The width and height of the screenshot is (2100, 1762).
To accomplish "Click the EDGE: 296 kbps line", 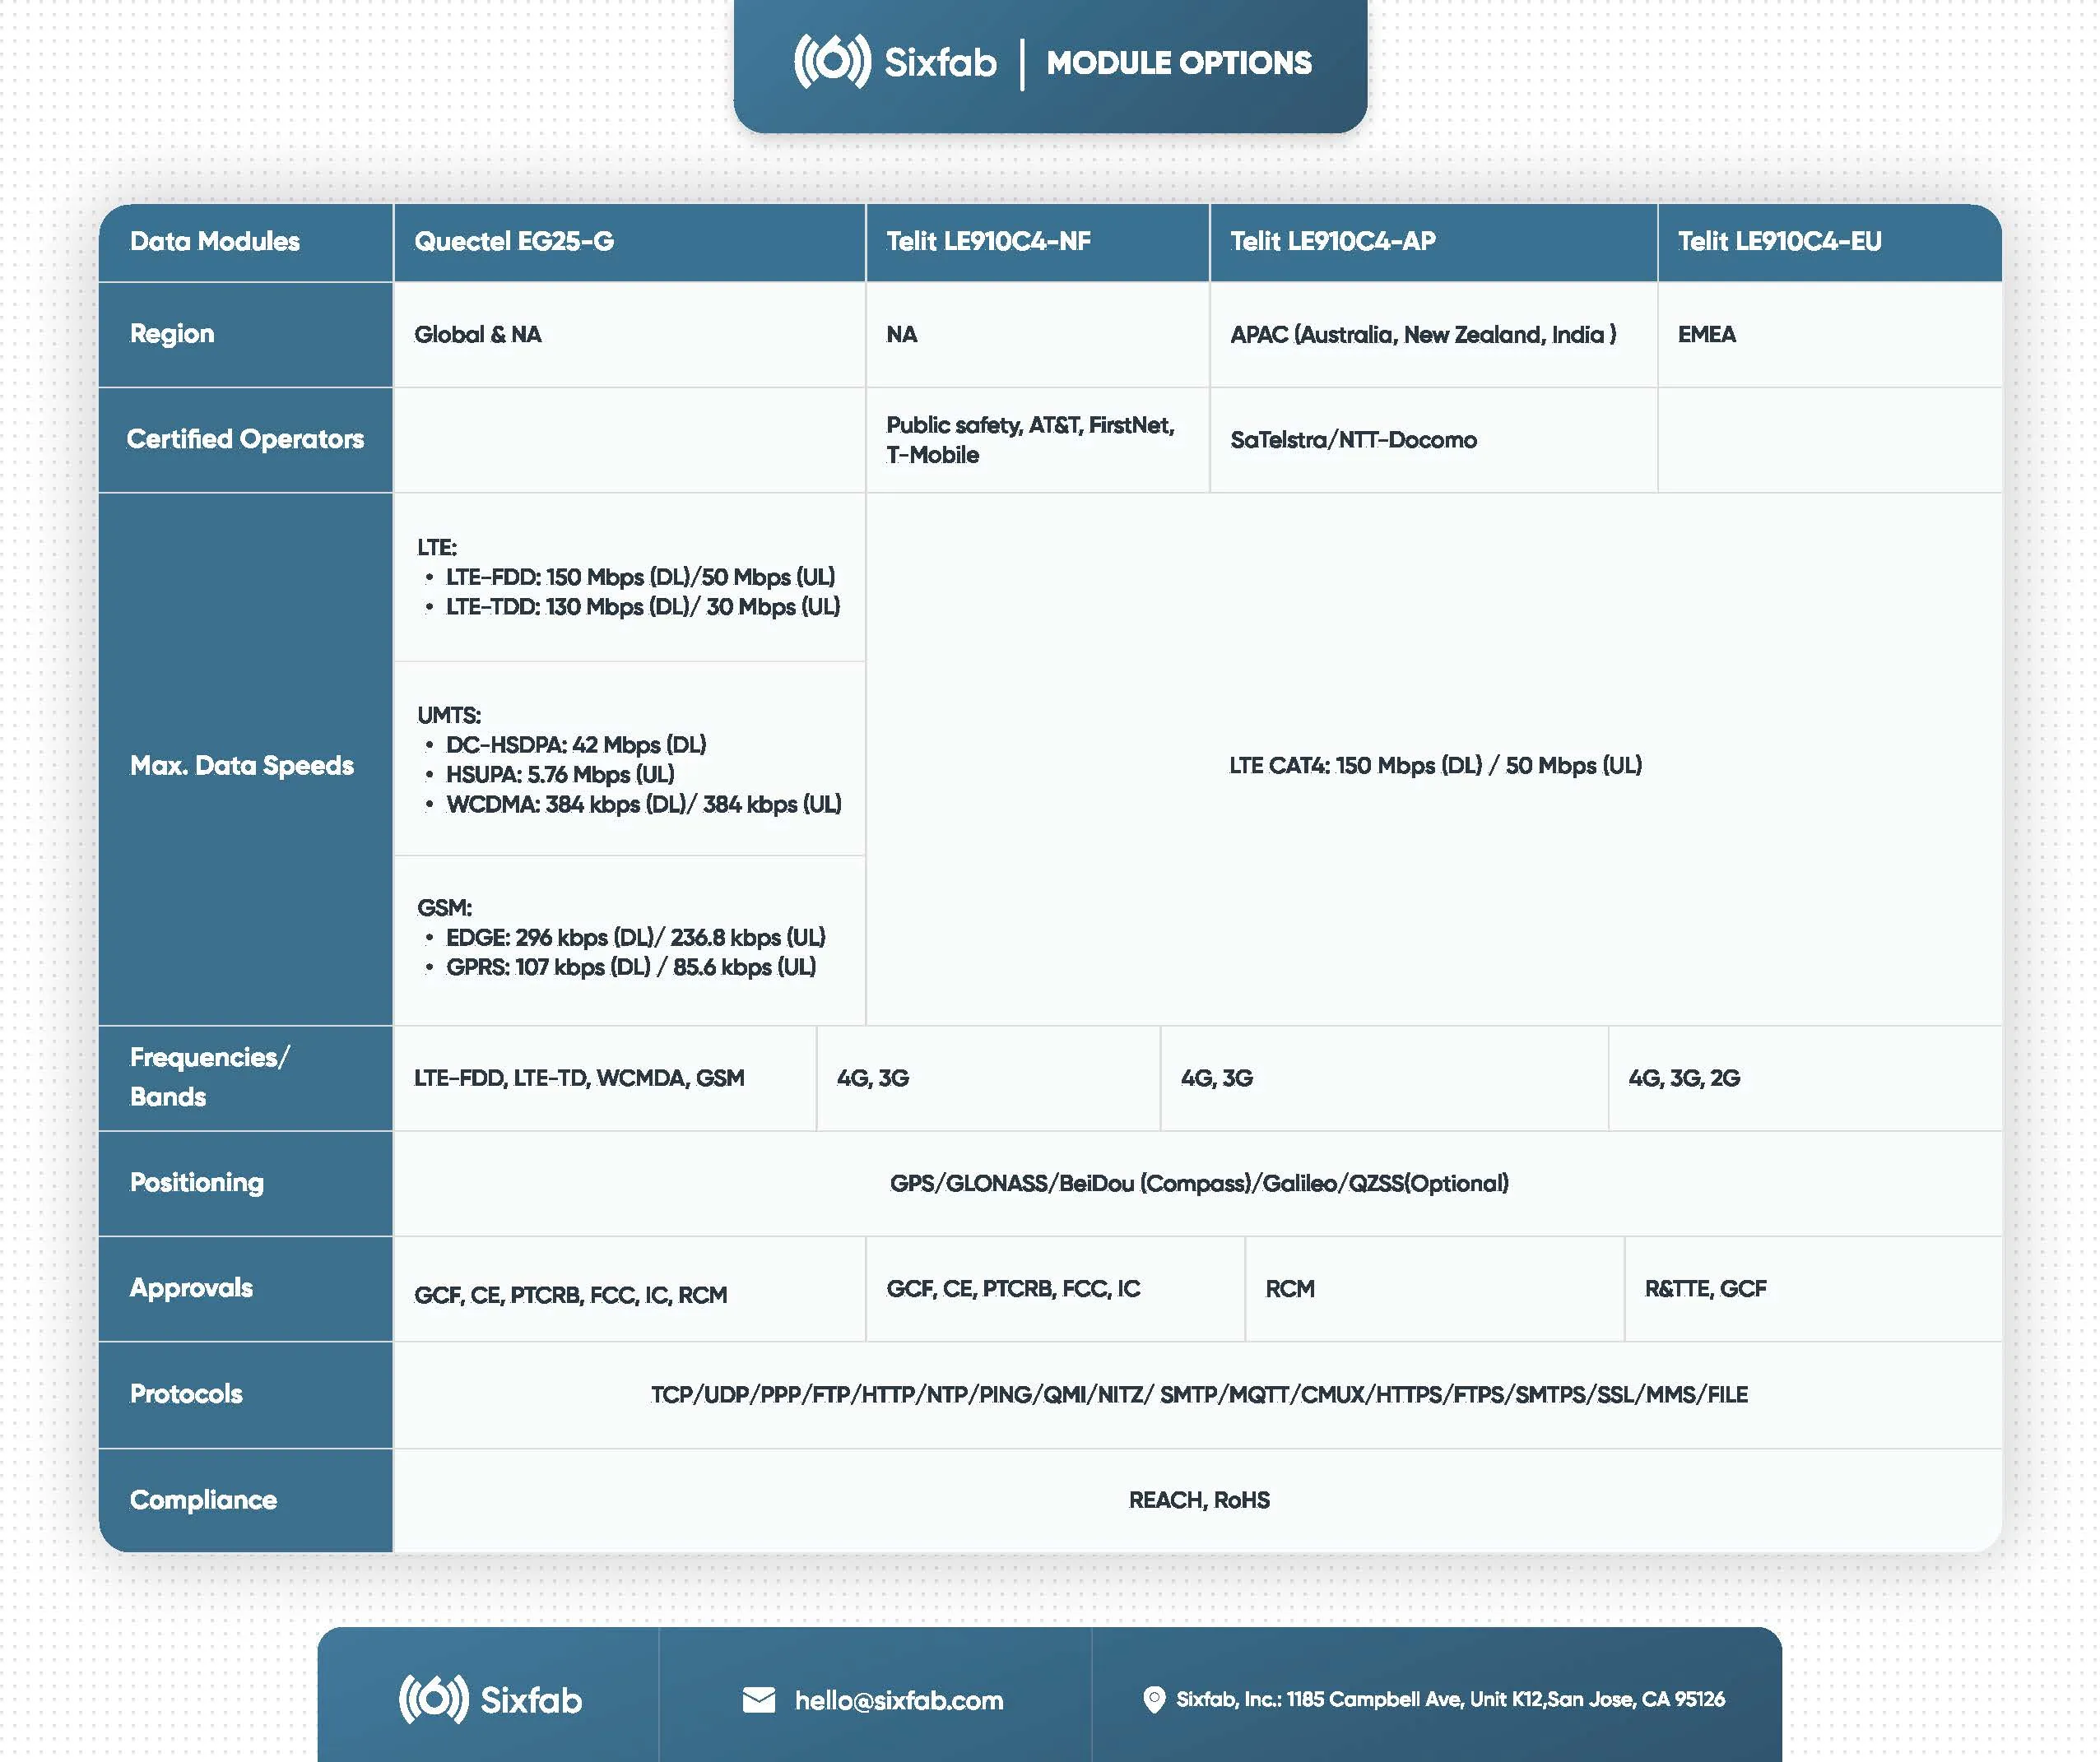I will pos(636,938).
